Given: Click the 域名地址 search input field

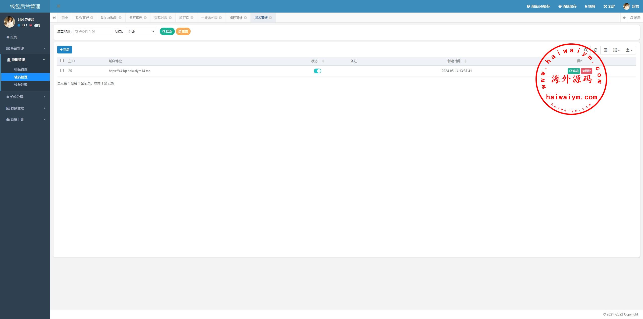Looking at the screenshot, I should pyautogui.click(x=92, y=31).
